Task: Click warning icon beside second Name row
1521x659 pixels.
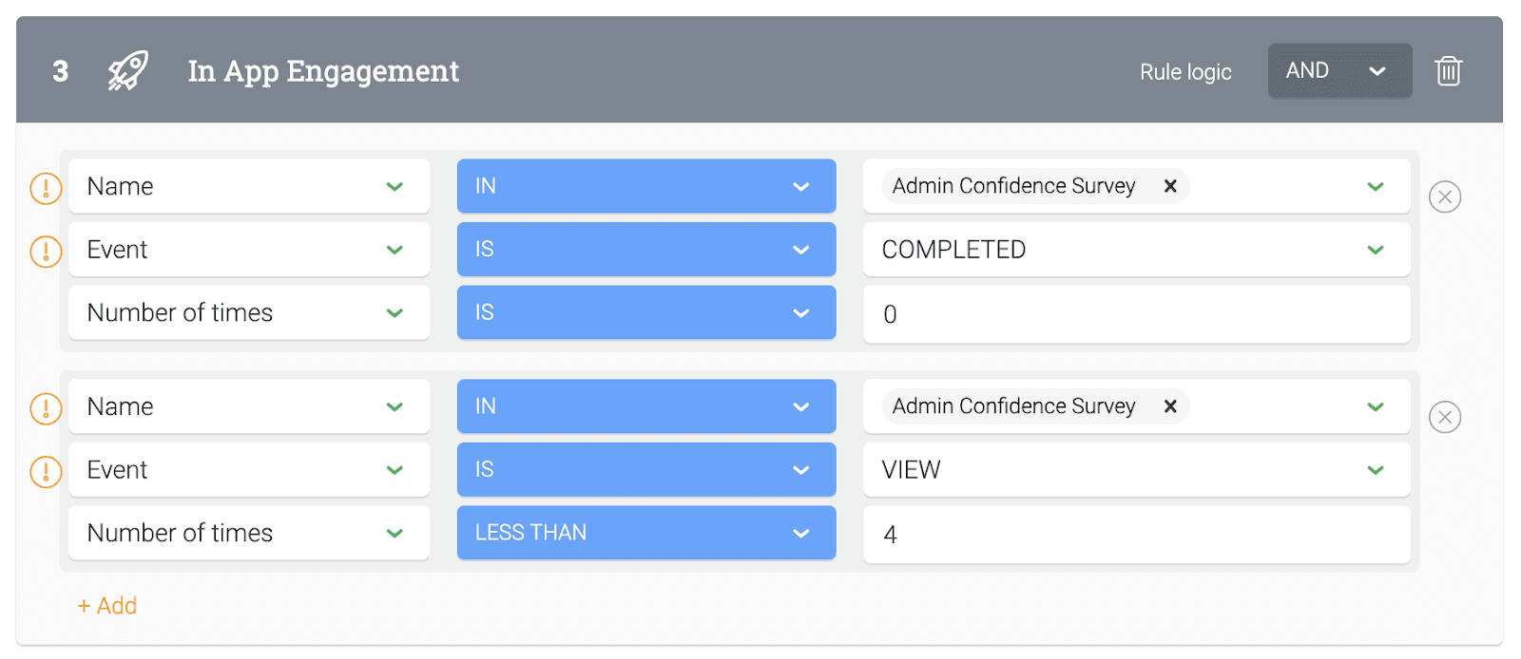Action: (46, 408)
